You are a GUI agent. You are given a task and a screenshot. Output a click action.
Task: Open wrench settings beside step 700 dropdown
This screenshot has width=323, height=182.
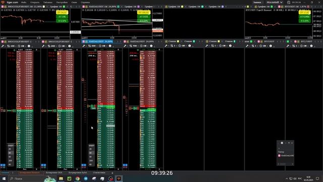click(125, 46)
